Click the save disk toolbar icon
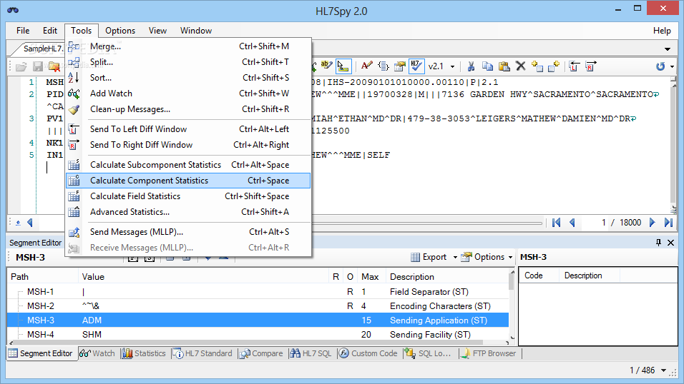Viewport: 684px width, 384px height. (38, 66)
